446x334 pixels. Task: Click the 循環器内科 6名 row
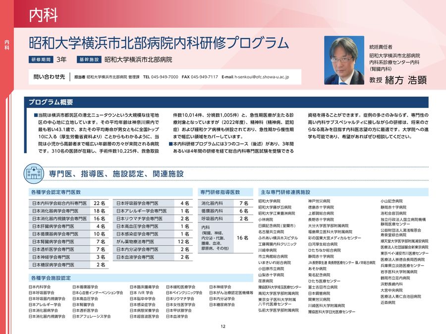point(225,211)
